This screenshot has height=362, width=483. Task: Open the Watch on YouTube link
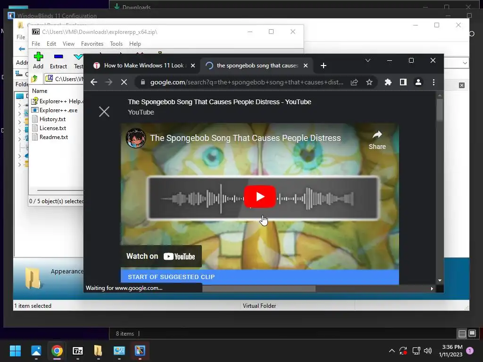point(161,256)
